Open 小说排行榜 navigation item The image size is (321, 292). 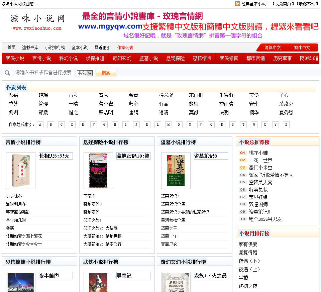(55, 48)
